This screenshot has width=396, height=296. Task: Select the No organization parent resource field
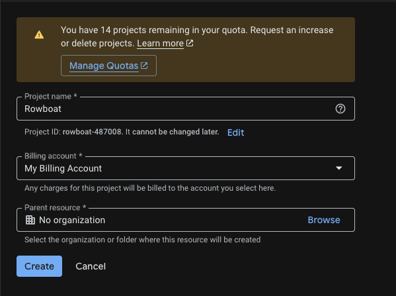(x=186, y=220)
